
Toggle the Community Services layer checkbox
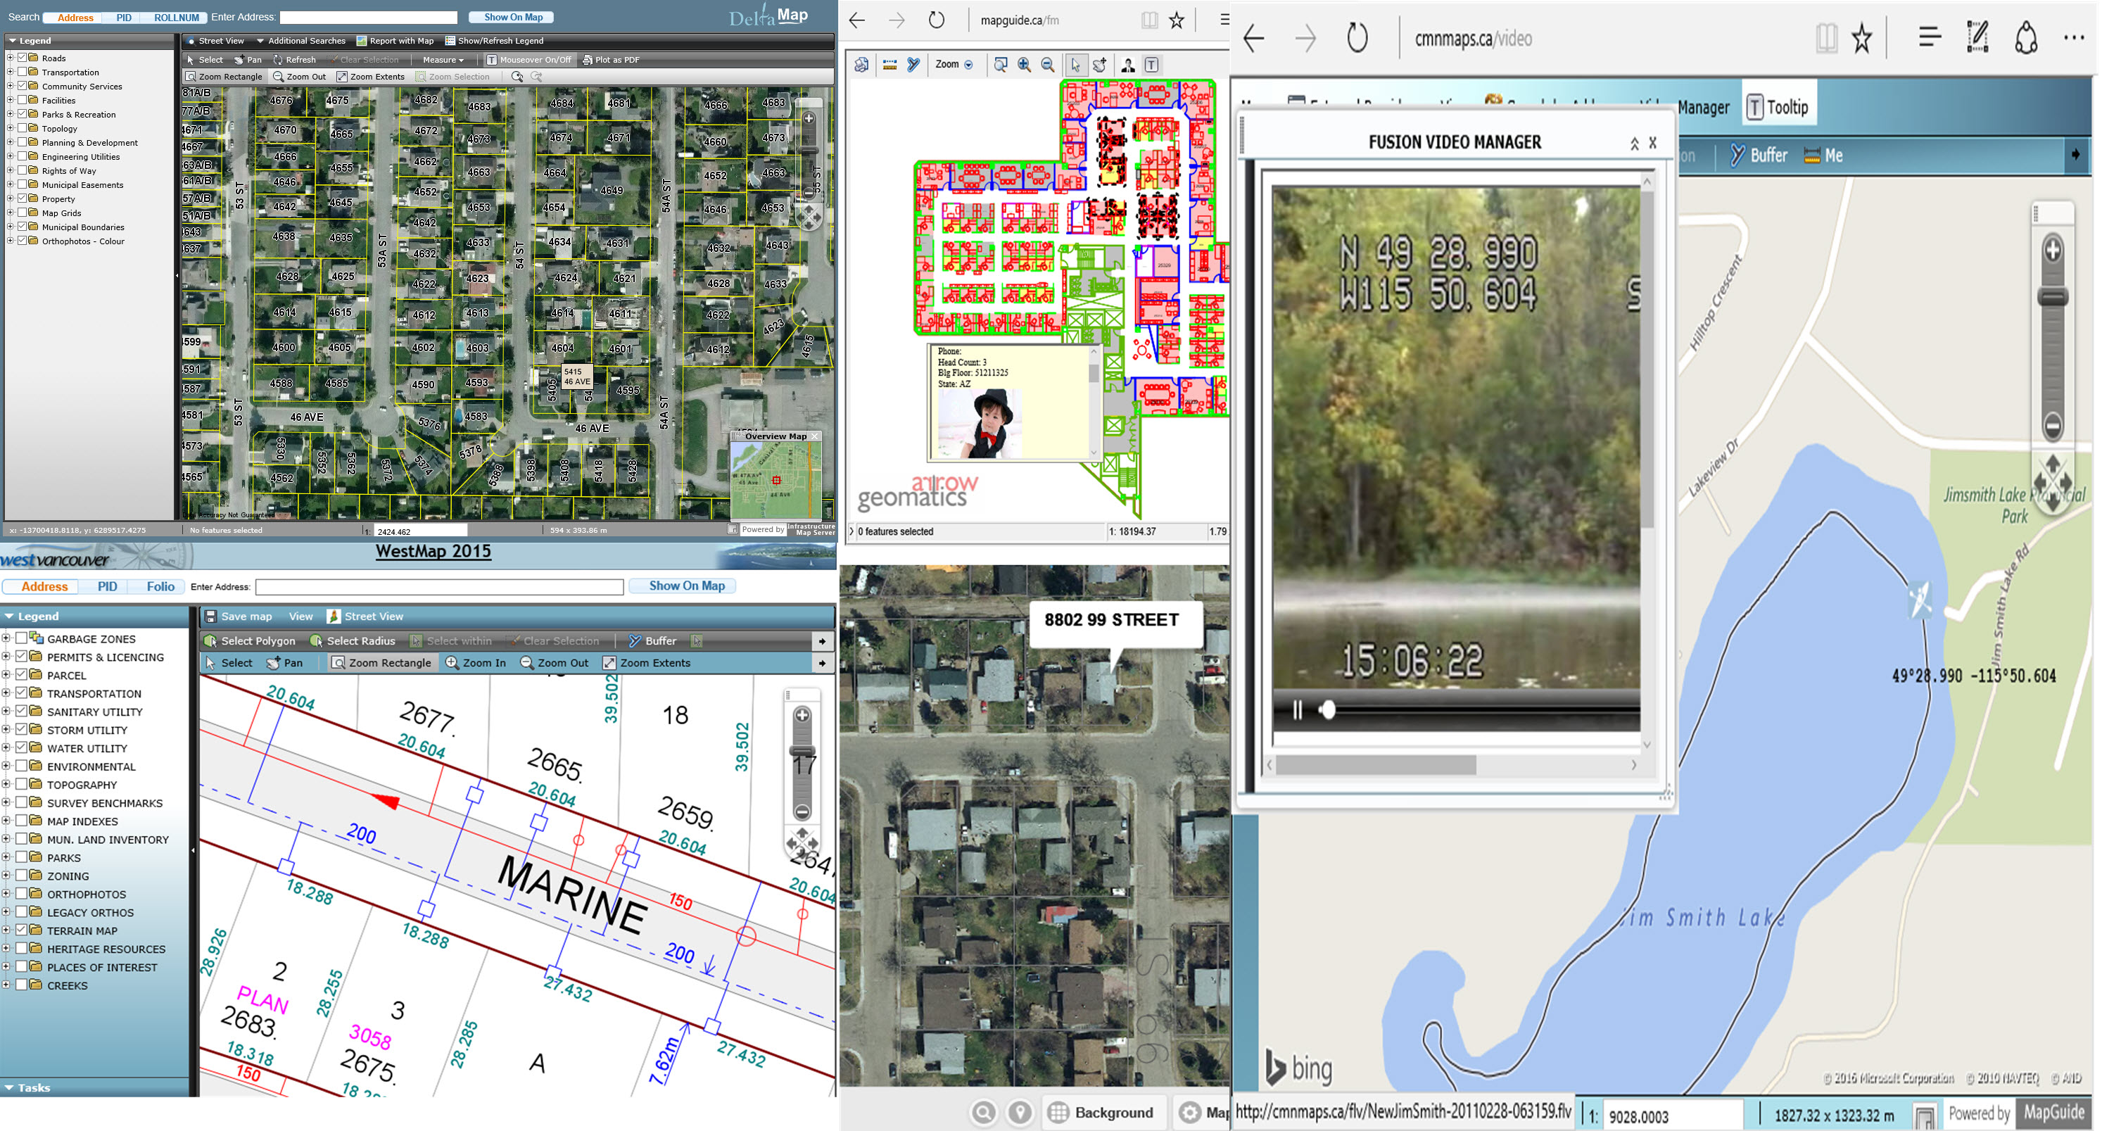point(22,86)
